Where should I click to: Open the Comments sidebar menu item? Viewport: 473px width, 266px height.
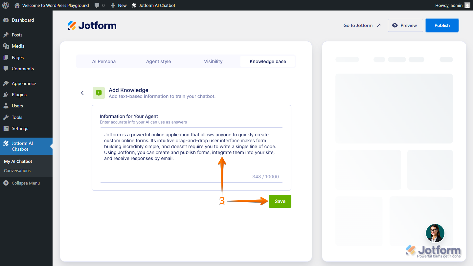(x=26, y=69)
